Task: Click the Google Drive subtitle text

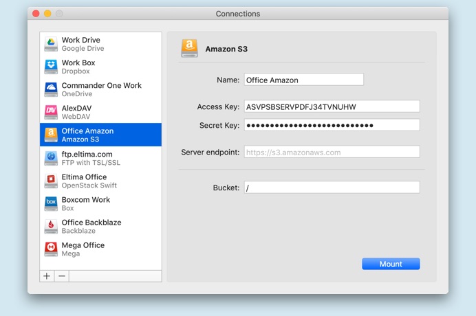Action: [83, 49]
